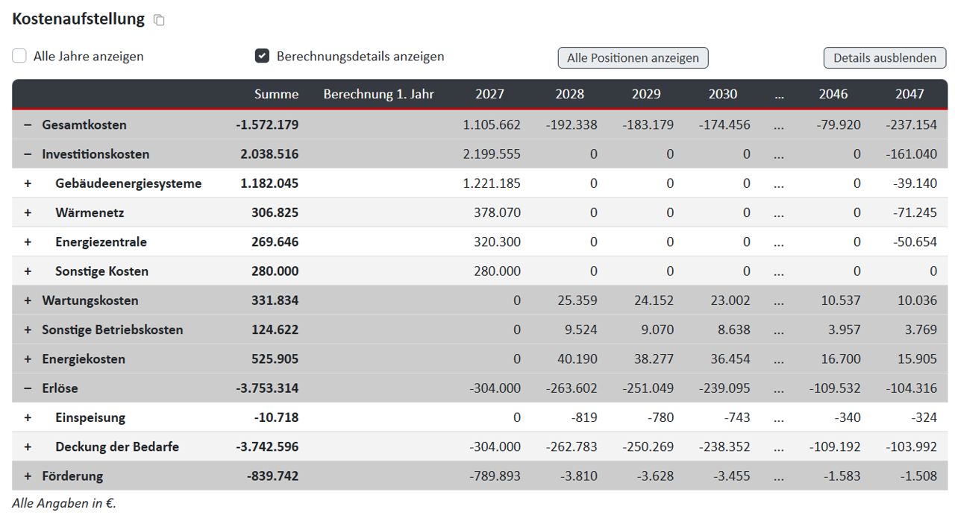The image size is (955, 524).
Task: Click the 2046 column header
Action: pyautogui.click(x=833, y=94)
